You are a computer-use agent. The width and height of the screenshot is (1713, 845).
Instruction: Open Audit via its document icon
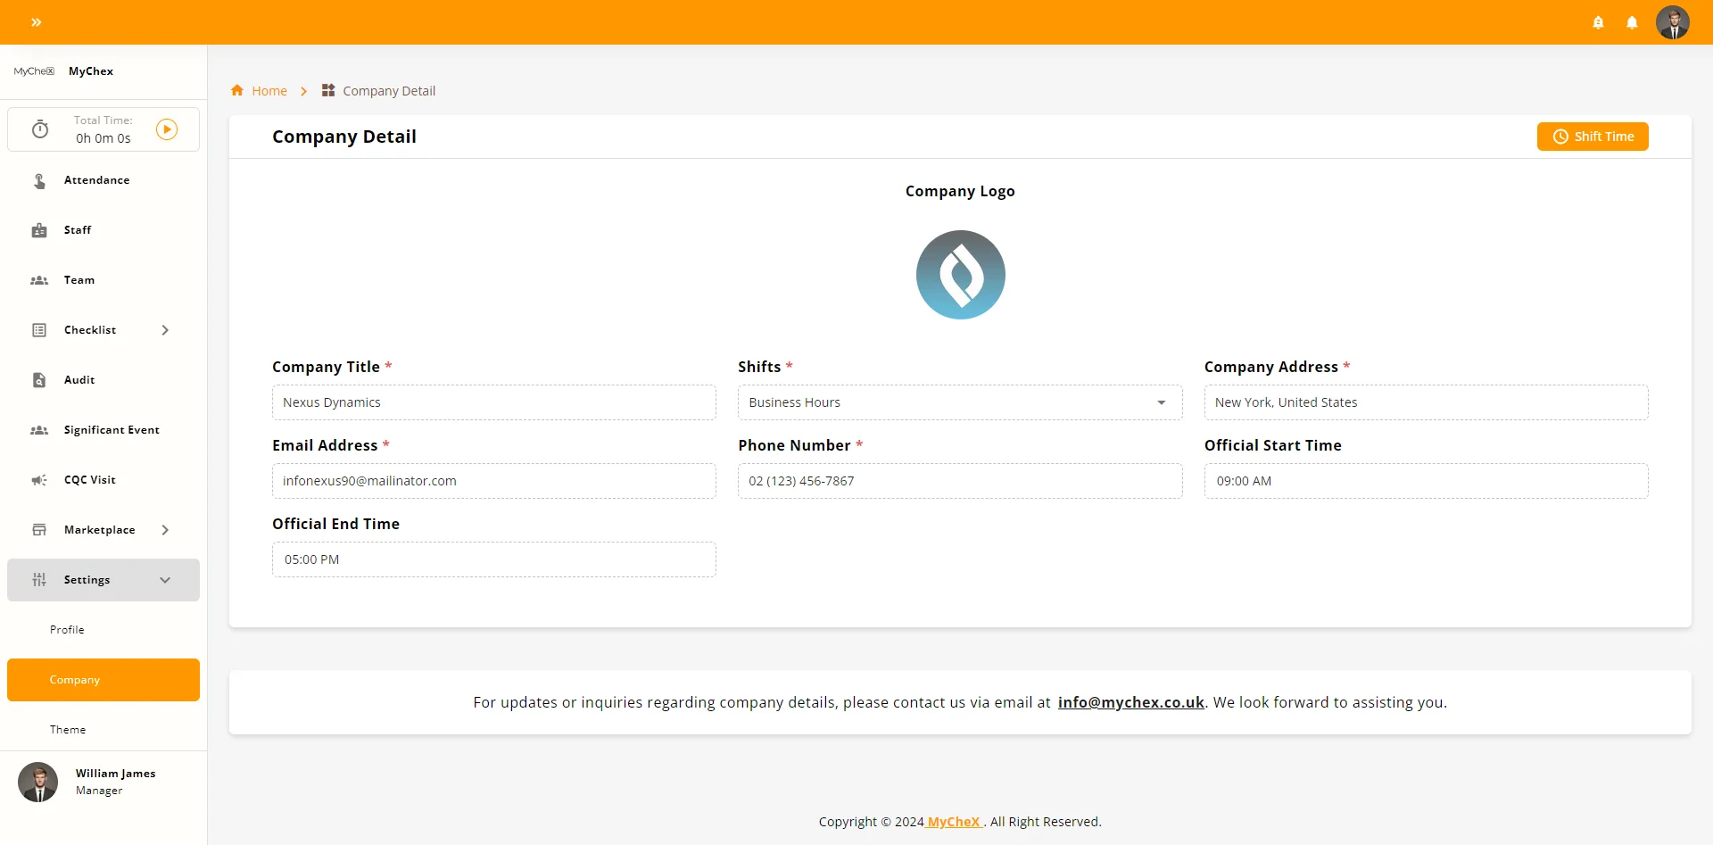tap(39, 380)
